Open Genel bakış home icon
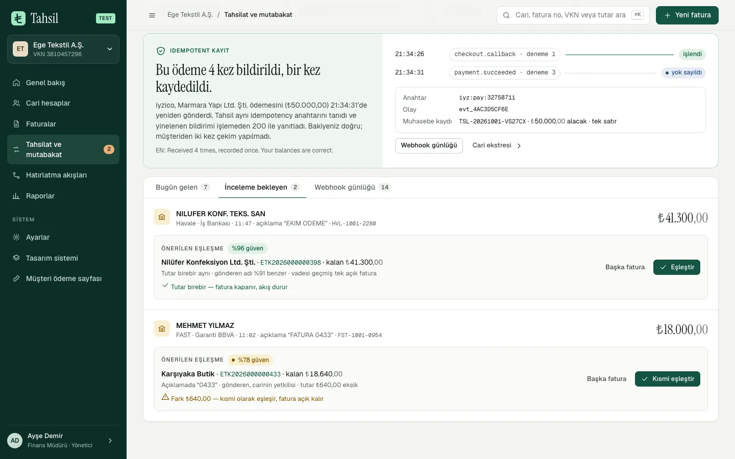 [16, 83]
